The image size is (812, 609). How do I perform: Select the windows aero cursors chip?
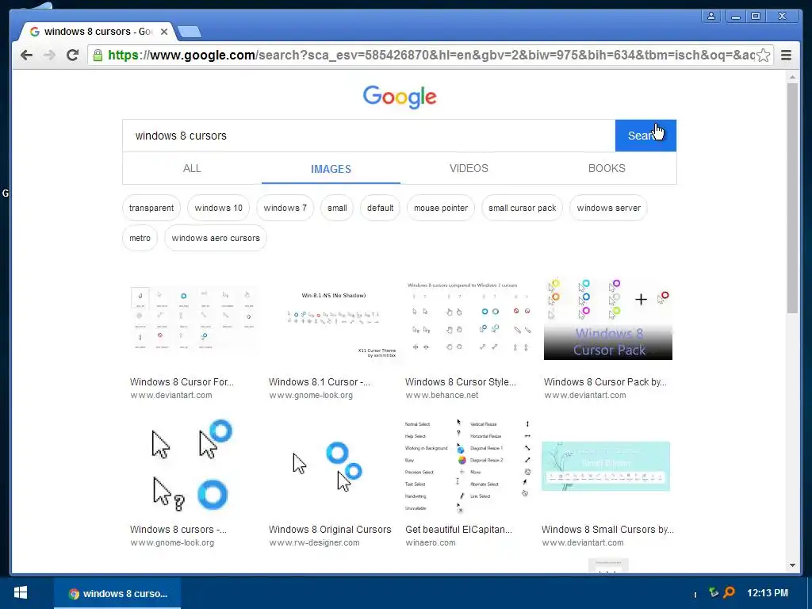216,238
